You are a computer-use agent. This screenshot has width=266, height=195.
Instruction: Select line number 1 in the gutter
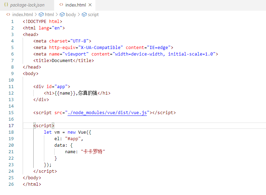pos(12,22)
